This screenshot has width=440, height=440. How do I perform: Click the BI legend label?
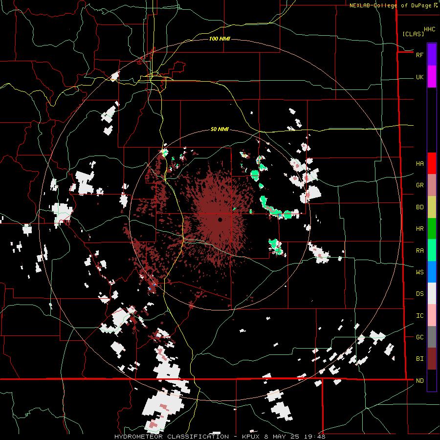(x=419, y=359)
